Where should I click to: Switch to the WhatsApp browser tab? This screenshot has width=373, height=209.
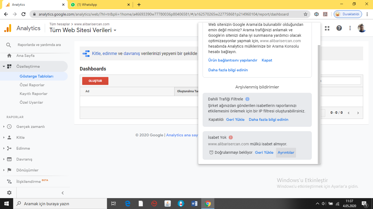point(100,5)
